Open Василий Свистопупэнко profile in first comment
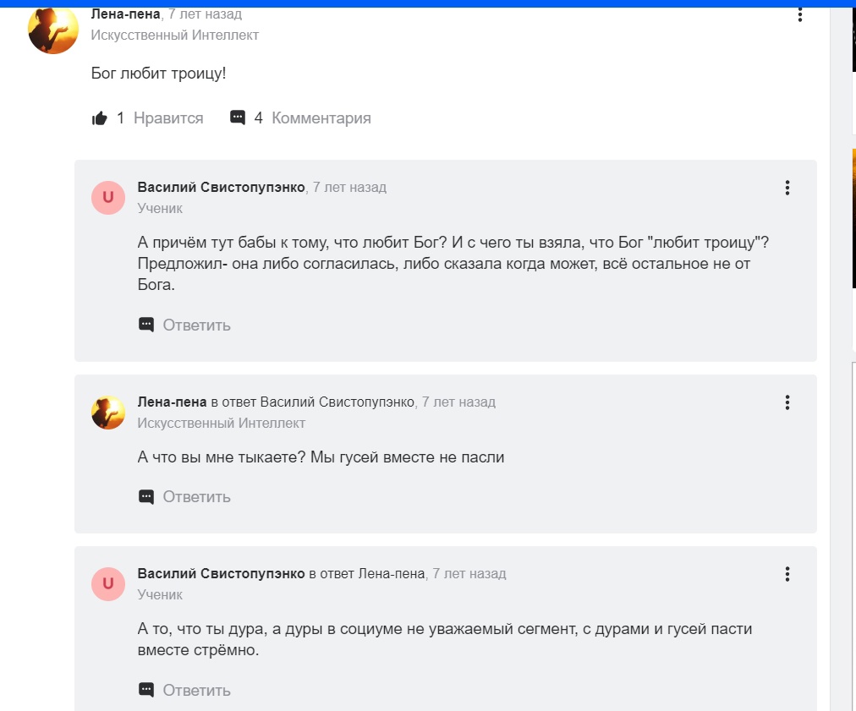Image resolution: width=856 pixels, height=711 pixels. tap(221, 188)
